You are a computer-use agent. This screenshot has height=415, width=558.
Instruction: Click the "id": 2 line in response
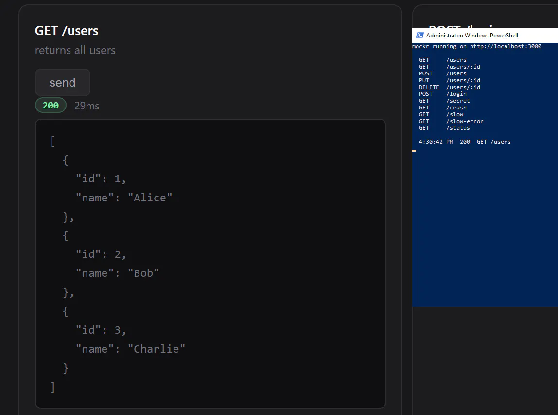(x=101, y=254)
